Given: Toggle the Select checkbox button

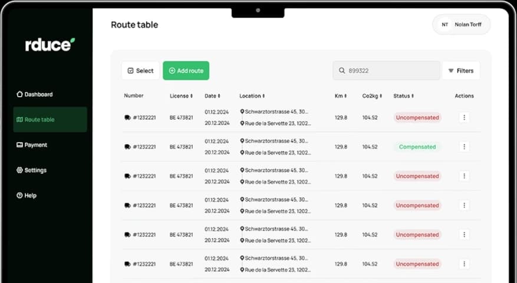Looking at the screenshot, I should coord(140,71).
